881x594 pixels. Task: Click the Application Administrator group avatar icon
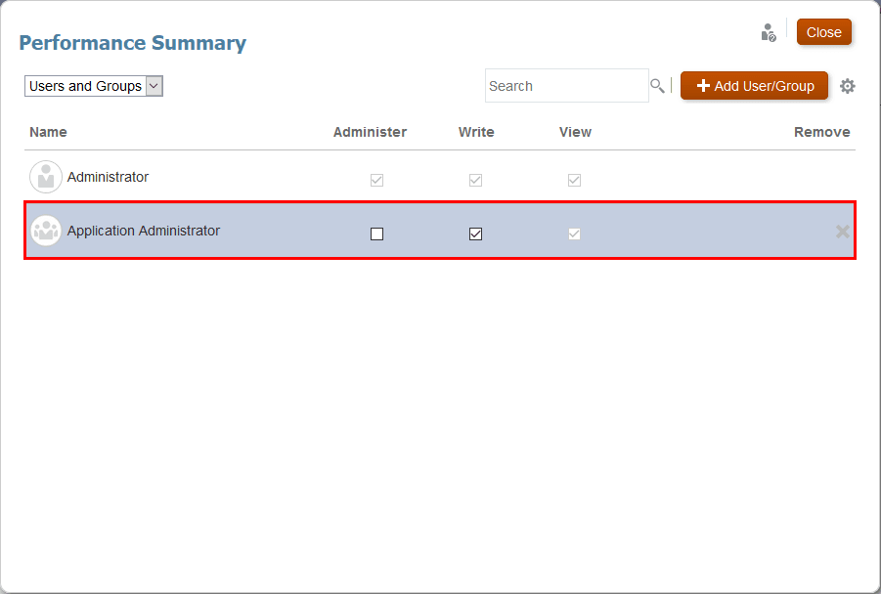tap(46, 231)
